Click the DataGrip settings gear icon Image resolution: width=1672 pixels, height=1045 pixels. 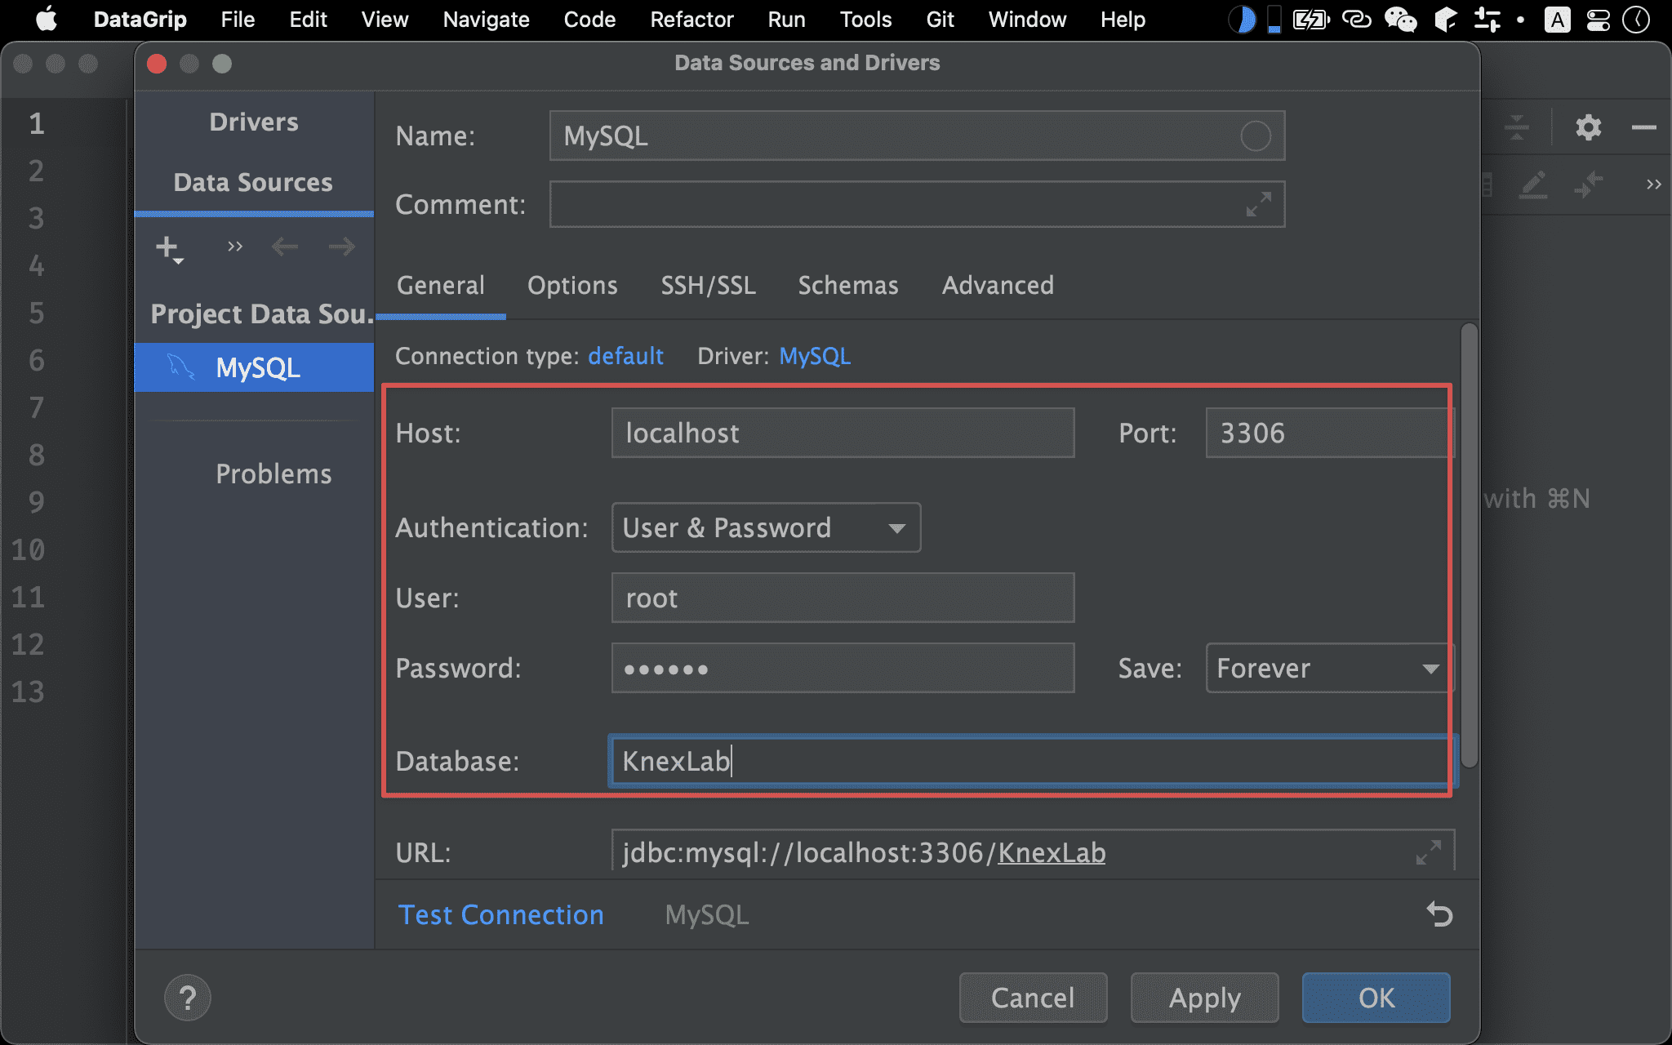tap(1589, 127)
